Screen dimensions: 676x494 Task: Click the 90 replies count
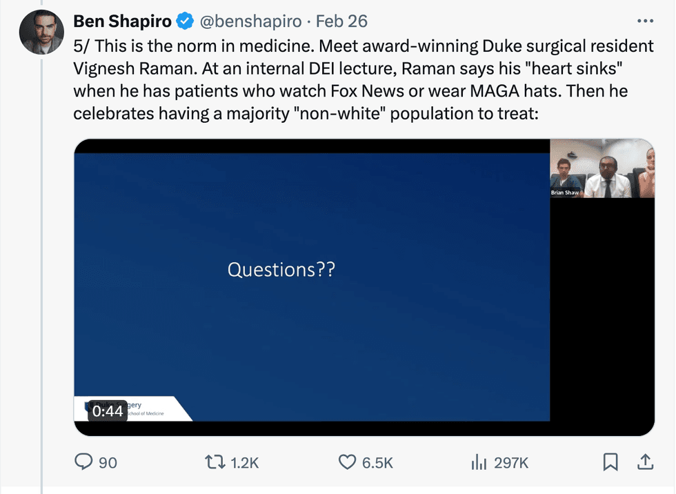point(108,463)
